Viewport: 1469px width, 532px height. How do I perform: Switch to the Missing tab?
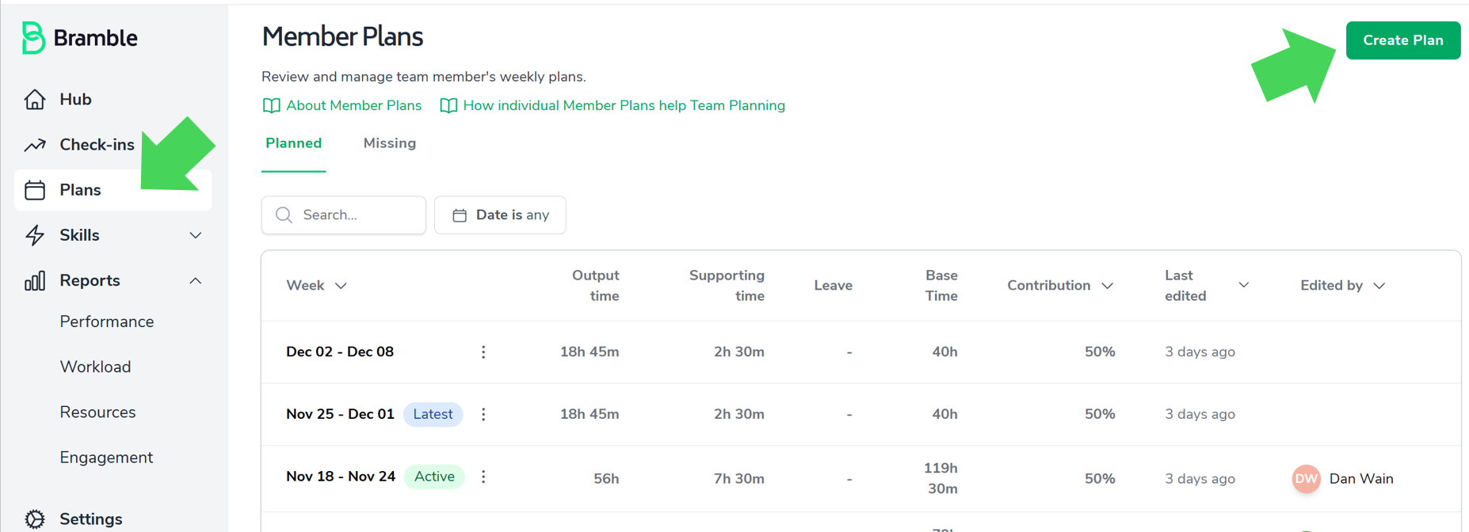pos(389,143)
